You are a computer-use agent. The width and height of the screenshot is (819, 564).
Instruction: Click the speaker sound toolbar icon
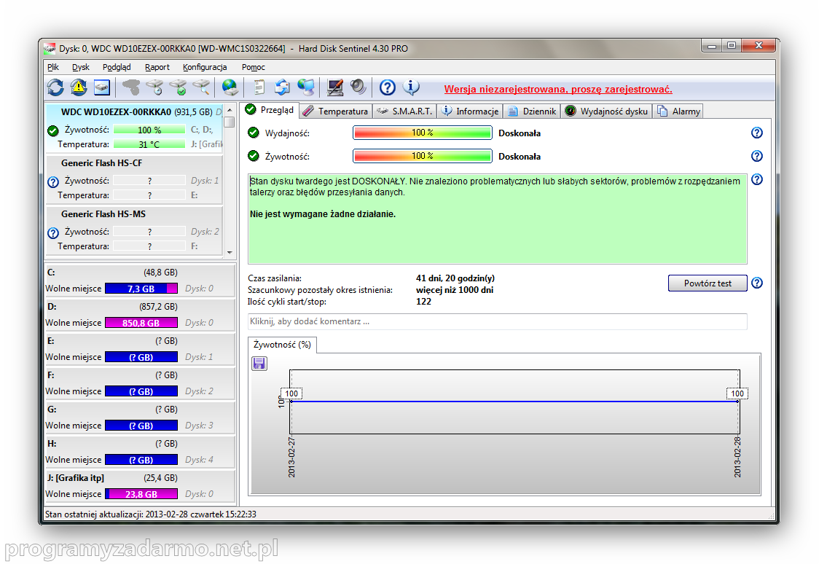point(358,87)
